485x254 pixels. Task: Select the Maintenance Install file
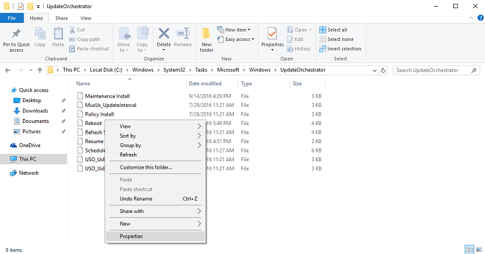pyautogui.click(x=107, y=96)
